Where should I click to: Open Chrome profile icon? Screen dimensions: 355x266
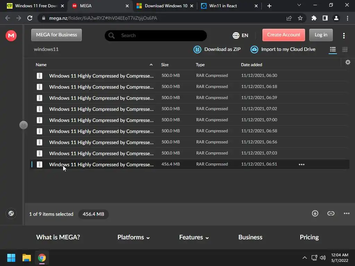coord(336,18)
